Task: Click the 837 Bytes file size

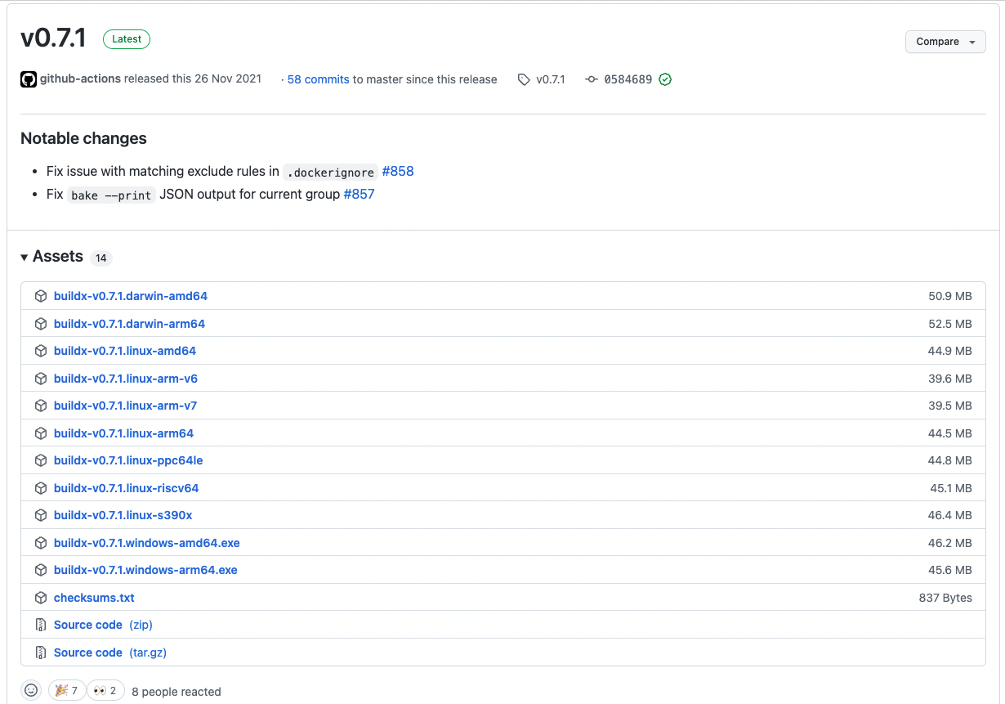Action: pos(945,598)
